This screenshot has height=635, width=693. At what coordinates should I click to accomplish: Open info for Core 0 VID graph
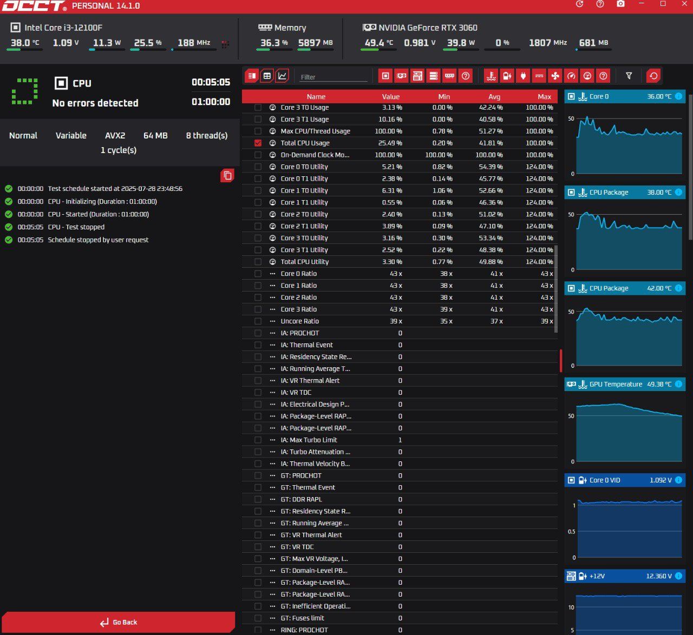679,480
